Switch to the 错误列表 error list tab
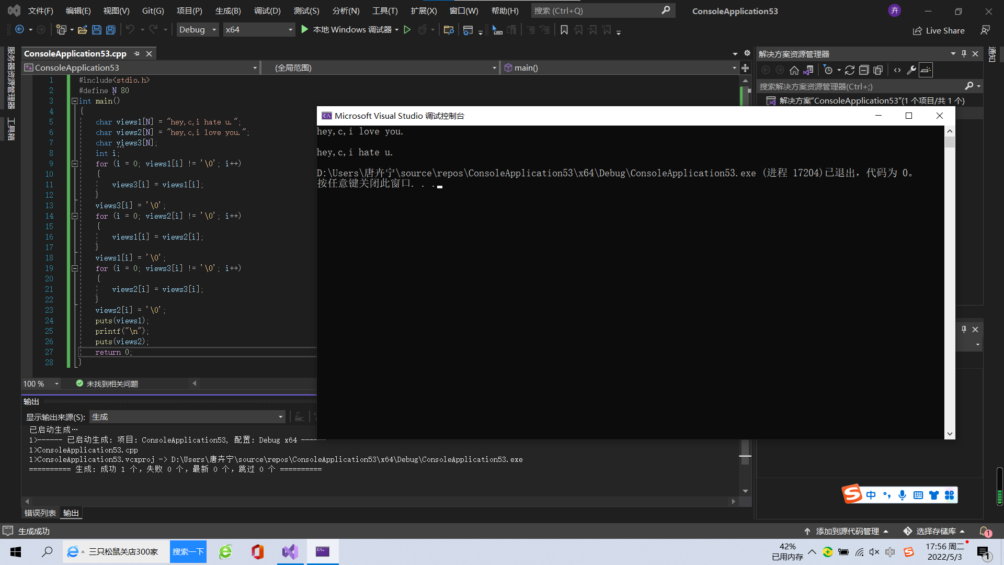This screenshot has width=1004, height=565. tap(40, 513)
